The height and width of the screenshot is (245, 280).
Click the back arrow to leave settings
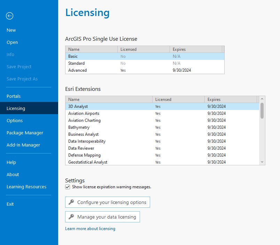tap(9, 16)
